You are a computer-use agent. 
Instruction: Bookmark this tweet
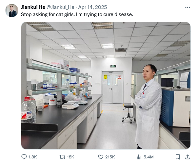178,157
